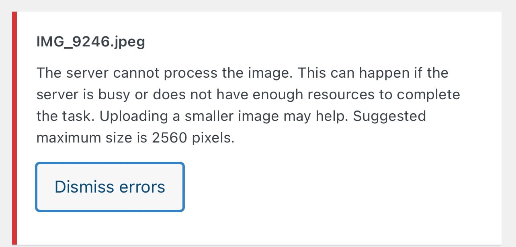Click the area below the Dismiss errors button

click(x=110, y=228)
